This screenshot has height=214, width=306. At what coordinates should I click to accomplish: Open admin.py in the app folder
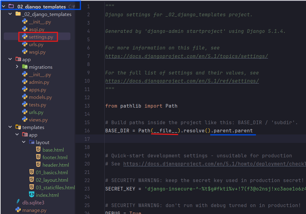(39, 82)
